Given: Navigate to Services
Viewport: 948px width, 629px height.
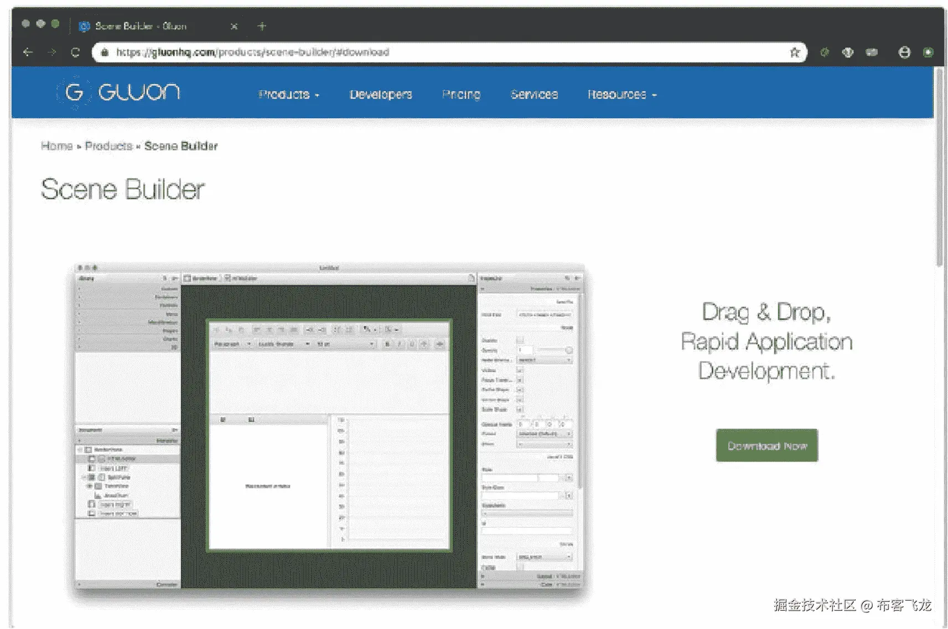Looking at the screenshot, I should (534, 95).
